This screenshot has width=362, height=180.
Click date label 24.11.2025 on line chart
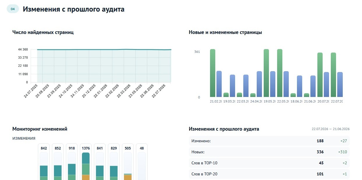[x=78, y=91]
